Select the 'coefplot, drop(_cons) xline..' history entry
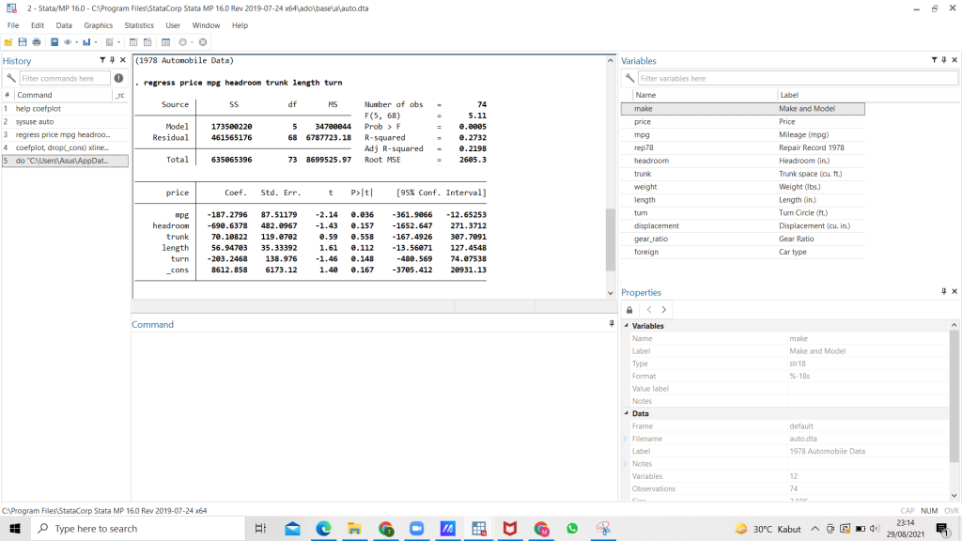This screenshot has width=962, height=541. [x=65, y=147]
